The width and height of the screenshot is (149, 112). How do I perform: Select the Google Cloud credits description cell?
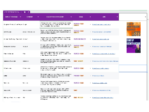[x=56, y=25]
